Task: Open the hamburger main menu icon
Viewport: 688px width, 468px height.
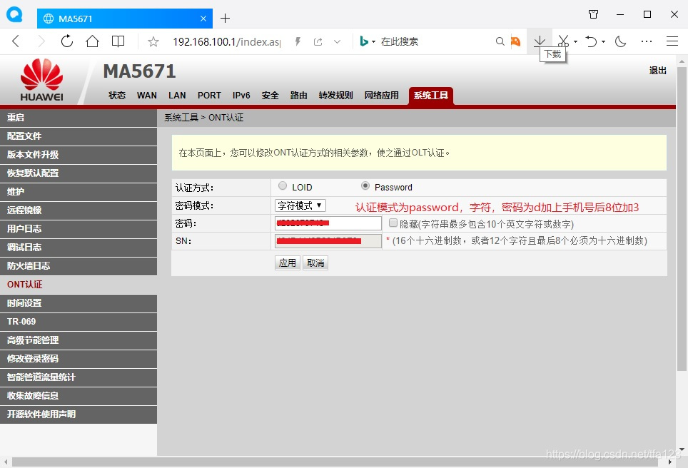Action: 672,41
